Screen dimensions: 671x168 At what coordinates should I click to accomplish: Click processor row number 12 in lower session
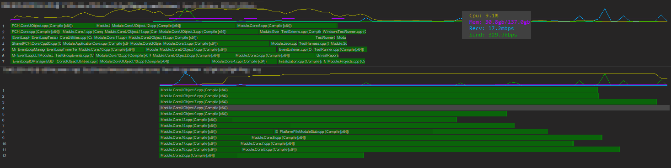[x=4, y=156]
